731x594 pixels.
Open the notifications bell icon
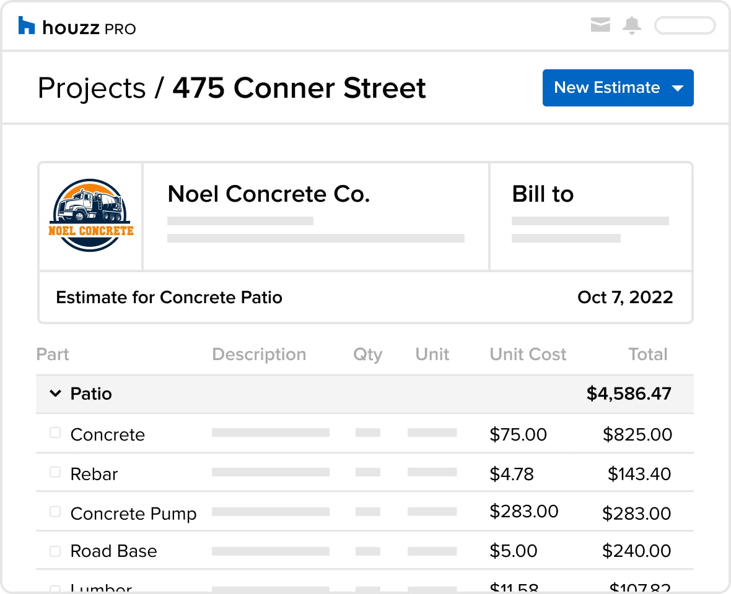tap(632, 25)
